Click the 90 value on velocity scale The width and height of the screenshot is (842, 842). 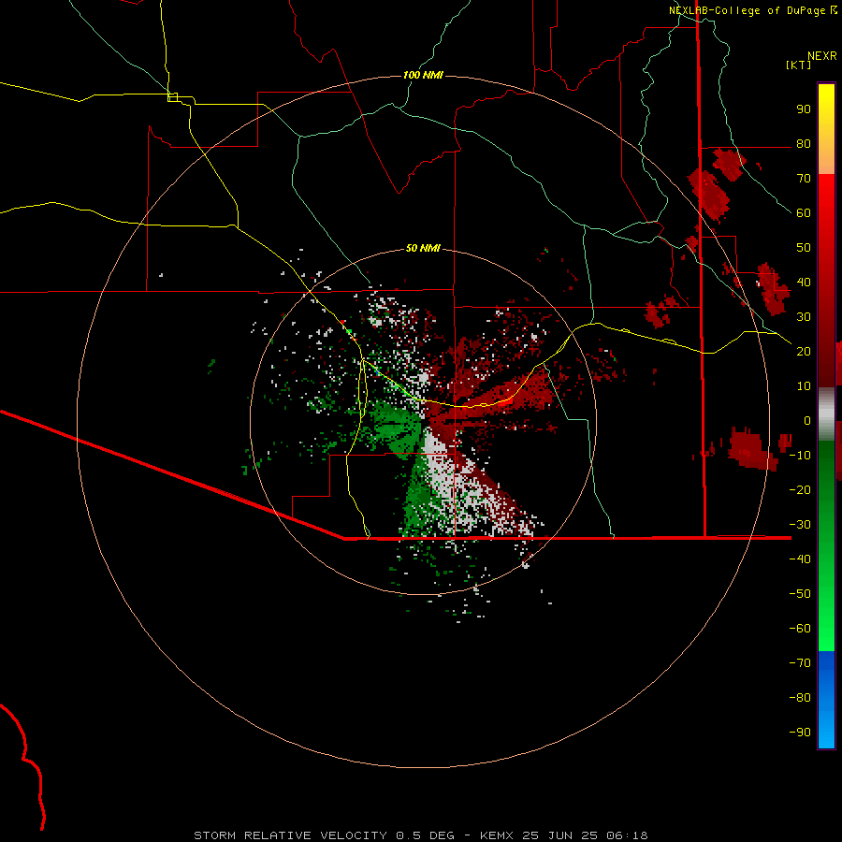(804, 109)
